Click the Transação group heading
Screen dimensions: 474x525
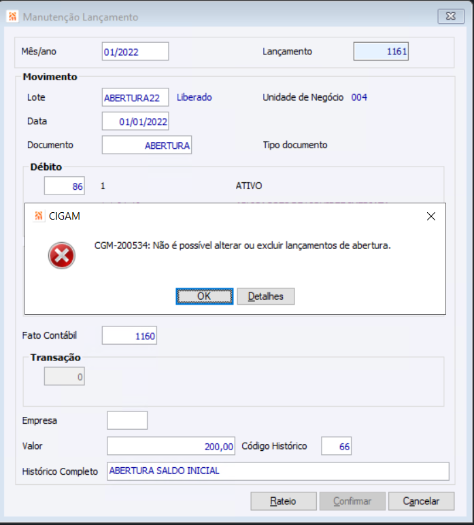click(56, 358)
